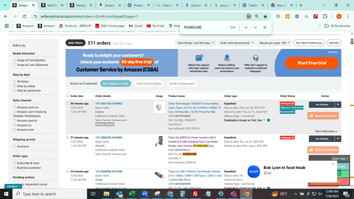This screenshot has width=354, height=199.
Task: Select checkbox for order 113-2051182-5739452
Action: (68, 103)
